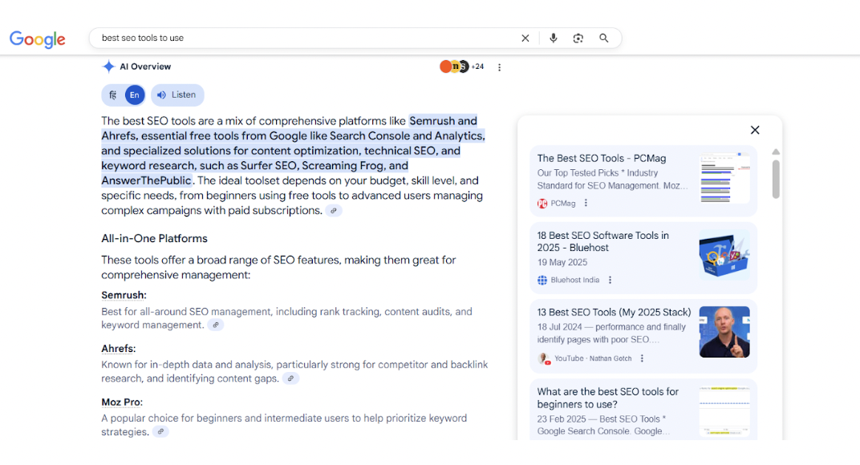
Task: Open the link icon after Ahrefs description
Action: pyautogui.click(x=290, y=378)
